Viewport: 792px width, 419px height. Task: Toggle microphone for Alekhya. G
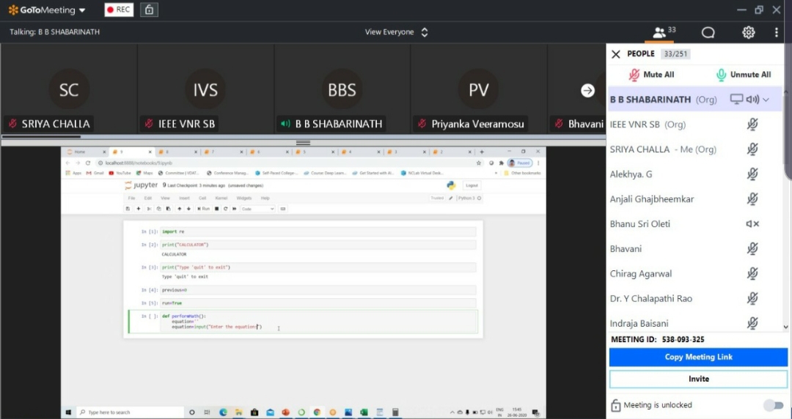tap(752, 174)
